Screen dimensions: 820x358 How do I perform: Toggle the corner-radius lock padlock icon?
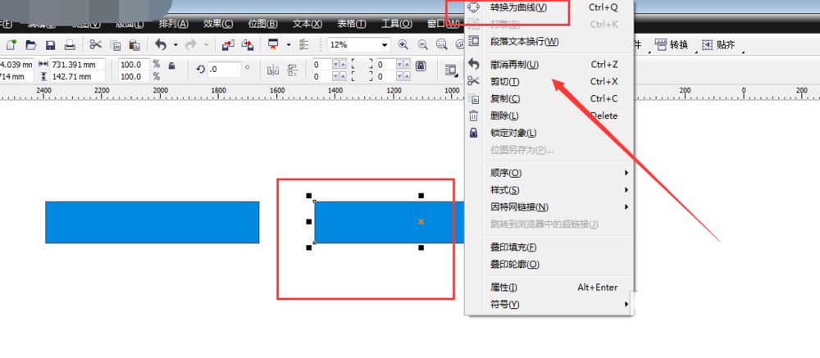point(421,65)
